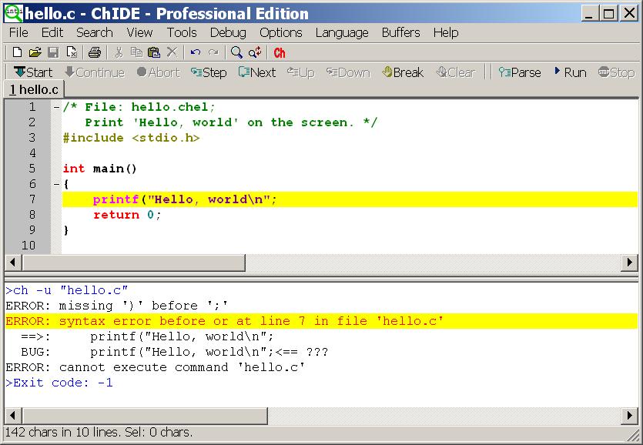Click the highlighted syntax error message line

point(321,321)
